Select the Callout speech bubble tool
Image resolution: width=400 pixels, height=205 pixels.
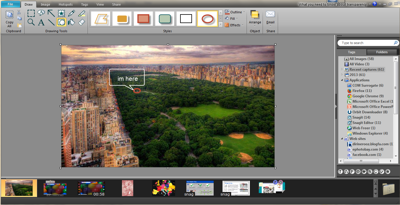click(x=41, y=13)
